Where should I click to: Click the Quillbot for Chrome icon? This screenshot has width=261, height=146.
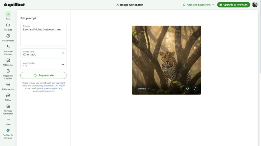point(8,131)
